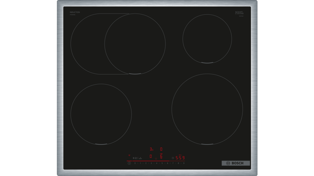This screenshot has height=176, width=314.
Task: Select the front-left zone display showing 0
Action: pos(151,157)
